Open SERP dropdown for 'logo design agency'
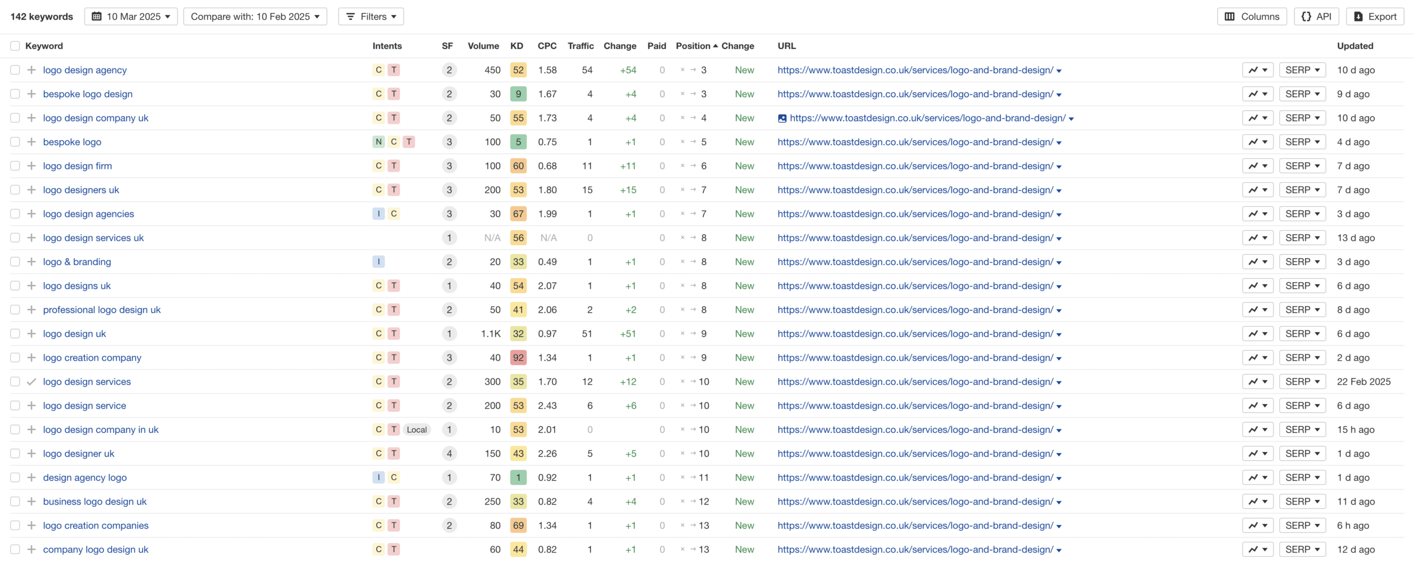This screenshot has width=1414, height=563. (1302, 70)
